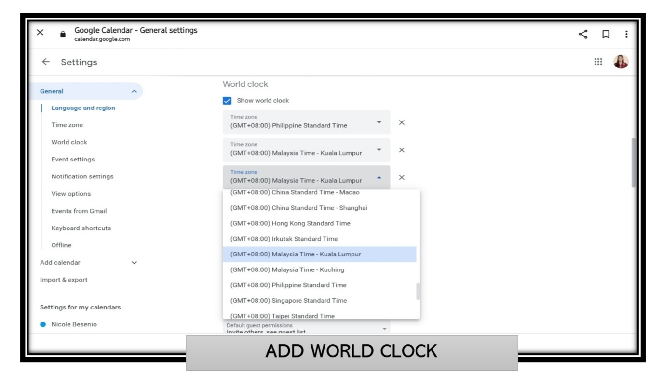Close the browser tab with the X icon
This screenshot has width=663, height=376.
(x=40, y=33)
